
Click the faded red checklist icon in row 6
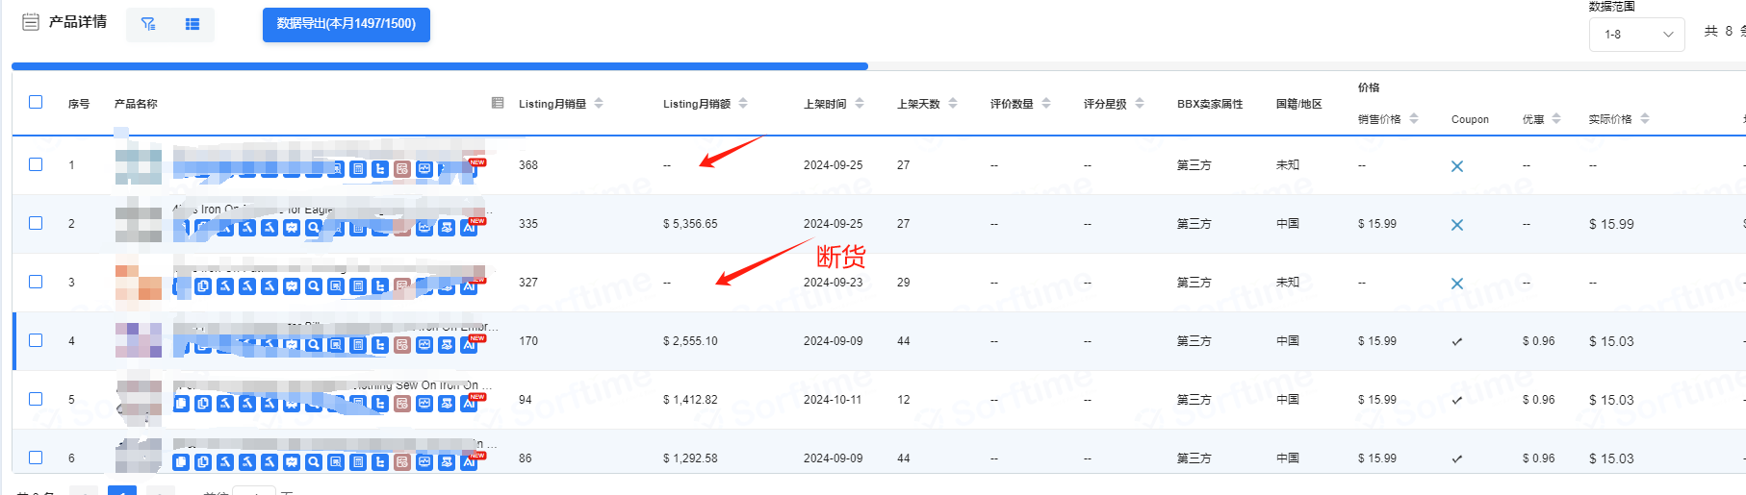[x=402, y=462]
